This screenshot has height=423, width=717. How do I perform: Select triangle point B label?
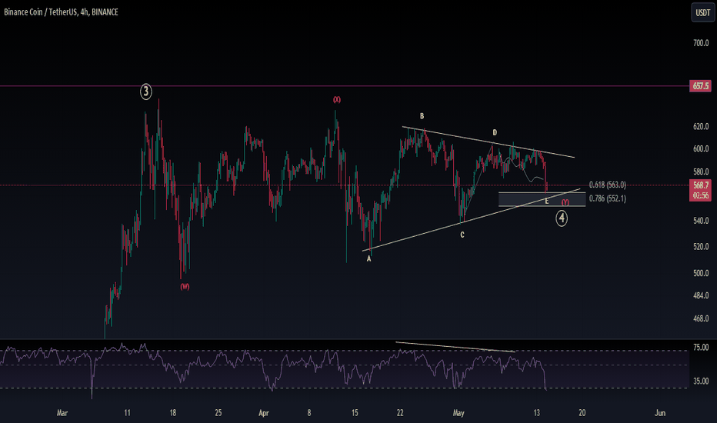[422, 116]
